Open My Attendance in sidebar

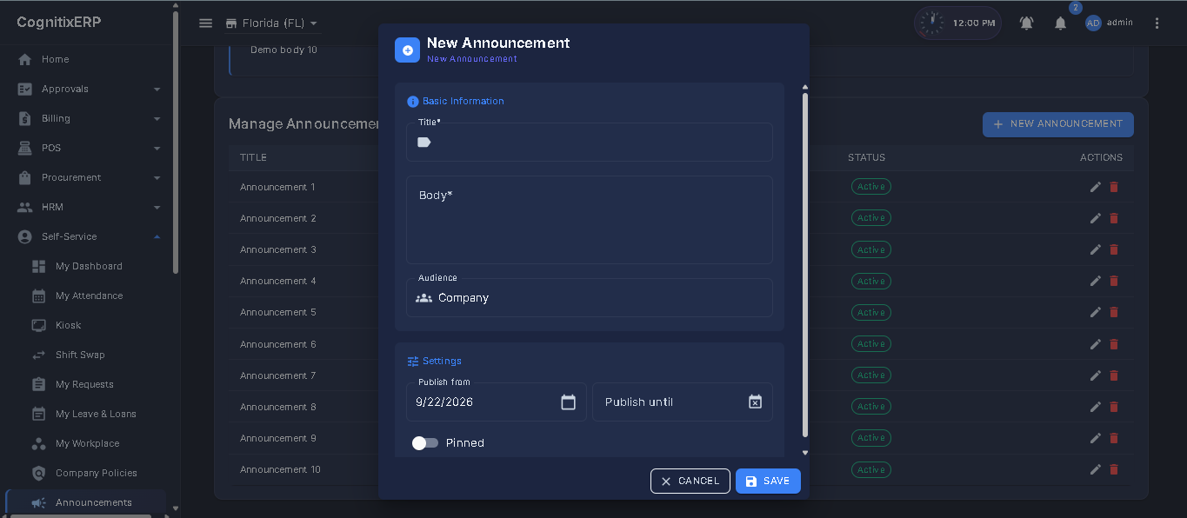87,296
